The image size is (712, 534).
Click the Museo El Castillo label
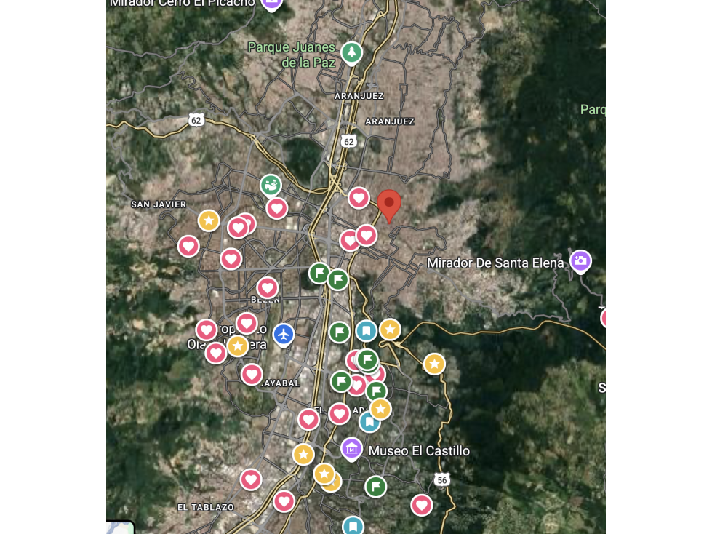419,451
